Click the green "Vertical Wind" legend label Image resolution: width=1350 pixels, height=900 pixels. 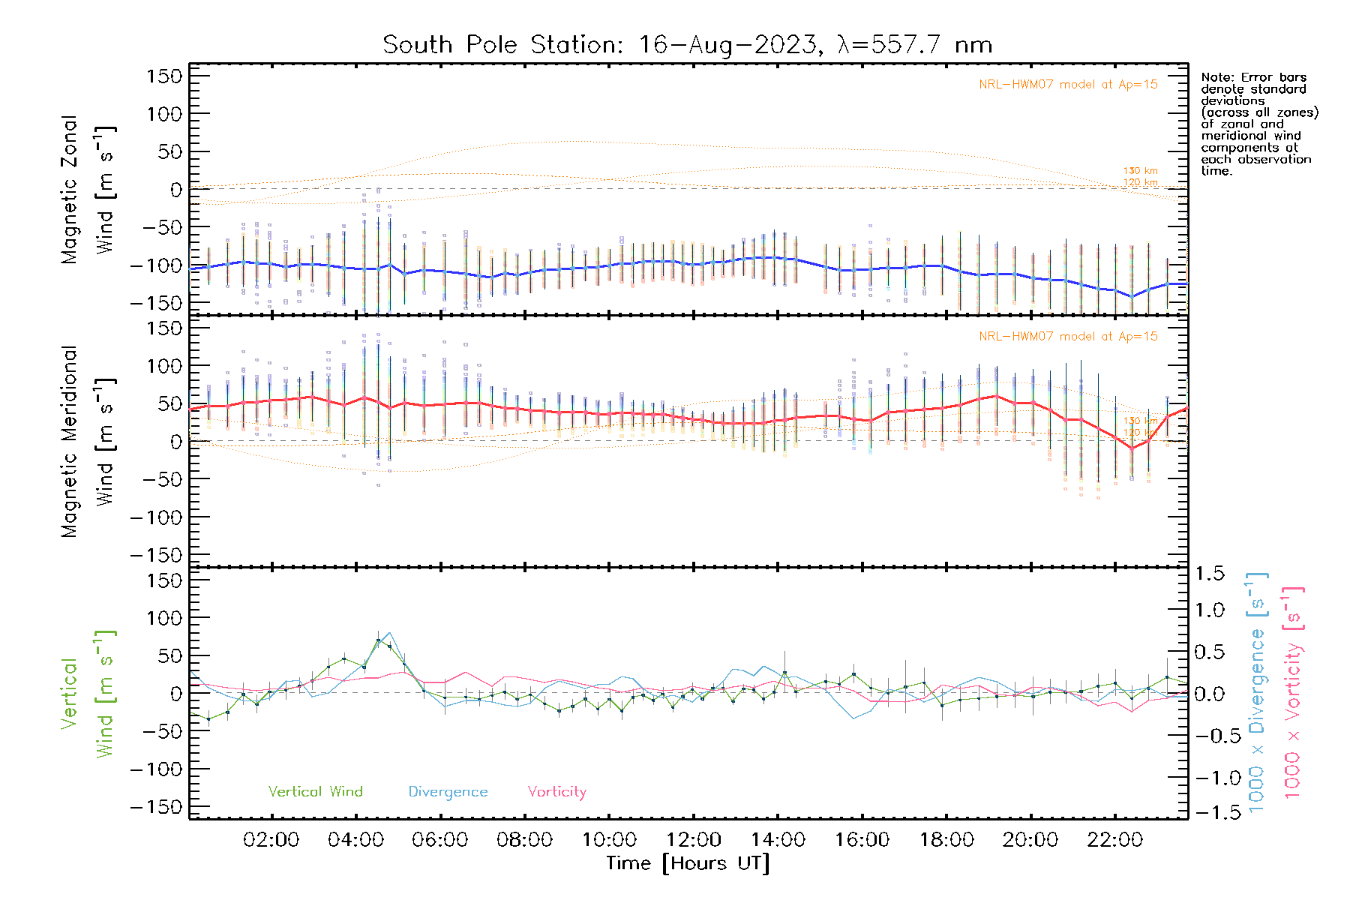click(x=315, y=792)
